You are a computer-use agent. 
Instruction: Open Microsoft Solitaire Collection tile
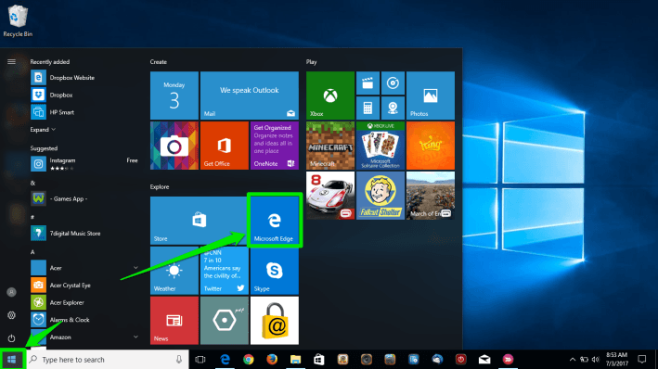(x=381, y=146)
